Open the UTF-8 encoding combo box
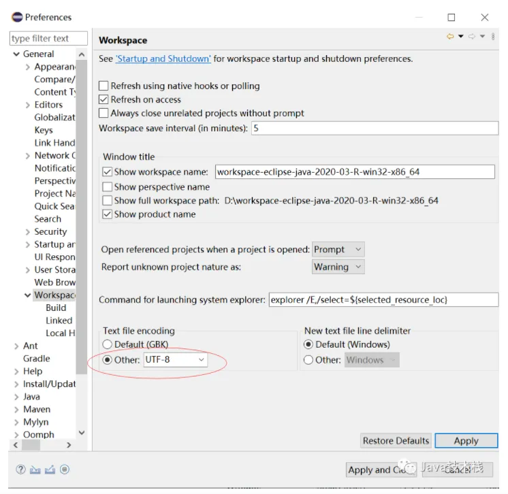 click(175, 360)
